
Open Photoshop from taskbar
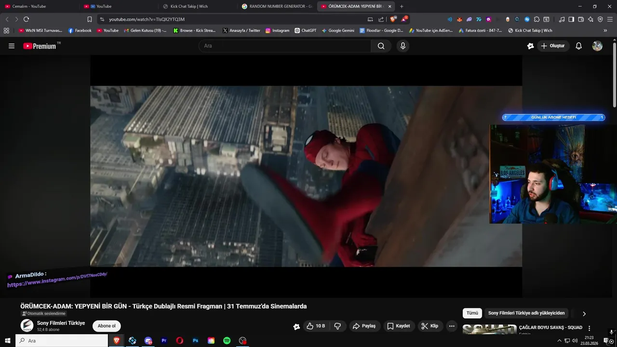click(195, 341)
